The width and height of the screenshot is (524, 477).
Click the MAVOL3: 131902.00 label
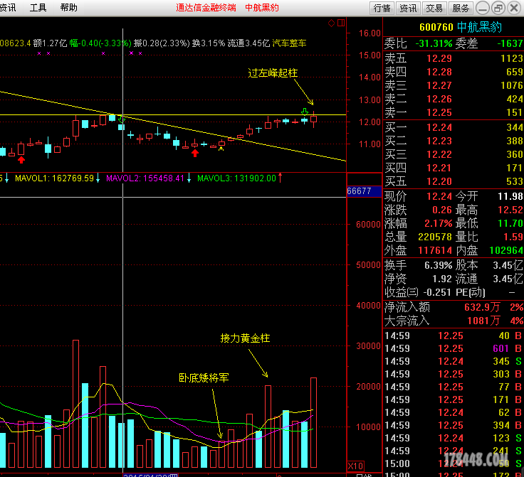click(x=236, y=178)
